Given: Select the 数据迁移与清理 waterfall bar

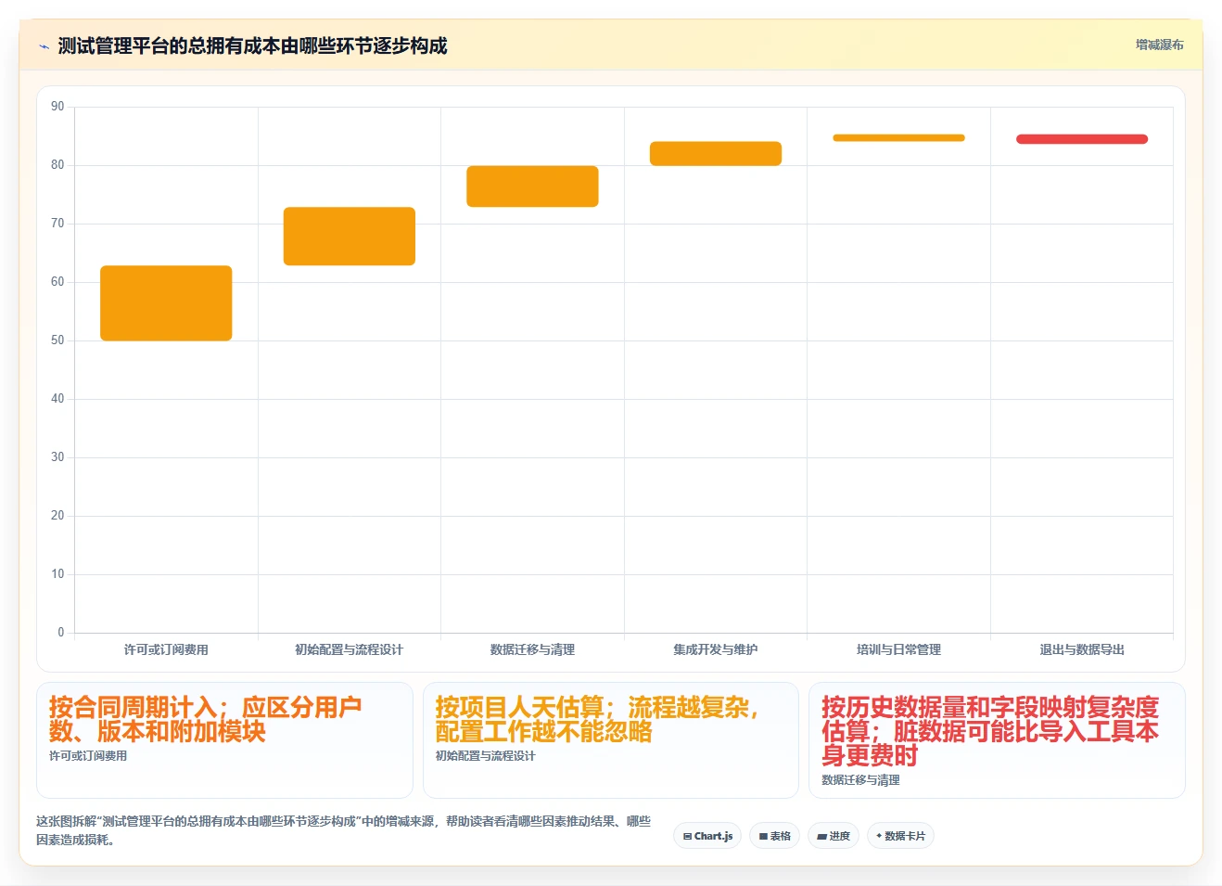Looking at the screenshot, I should coord(532,186).
